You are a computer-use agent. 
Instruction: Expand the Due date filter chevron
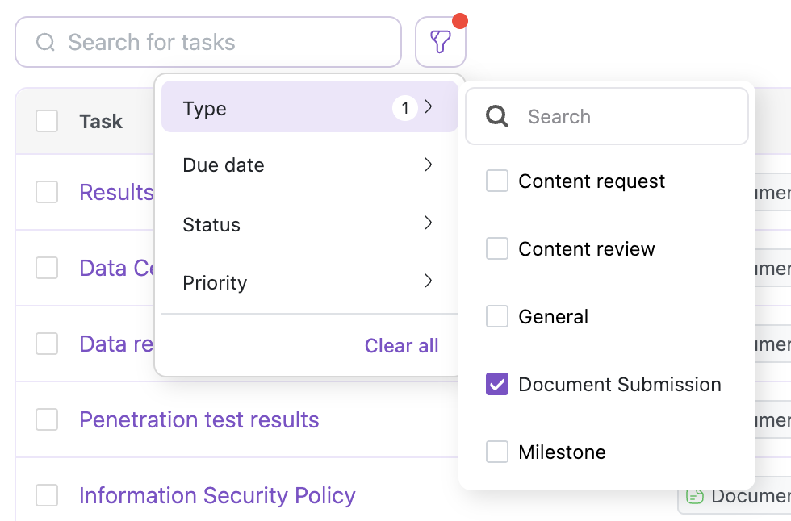(429, 165)
